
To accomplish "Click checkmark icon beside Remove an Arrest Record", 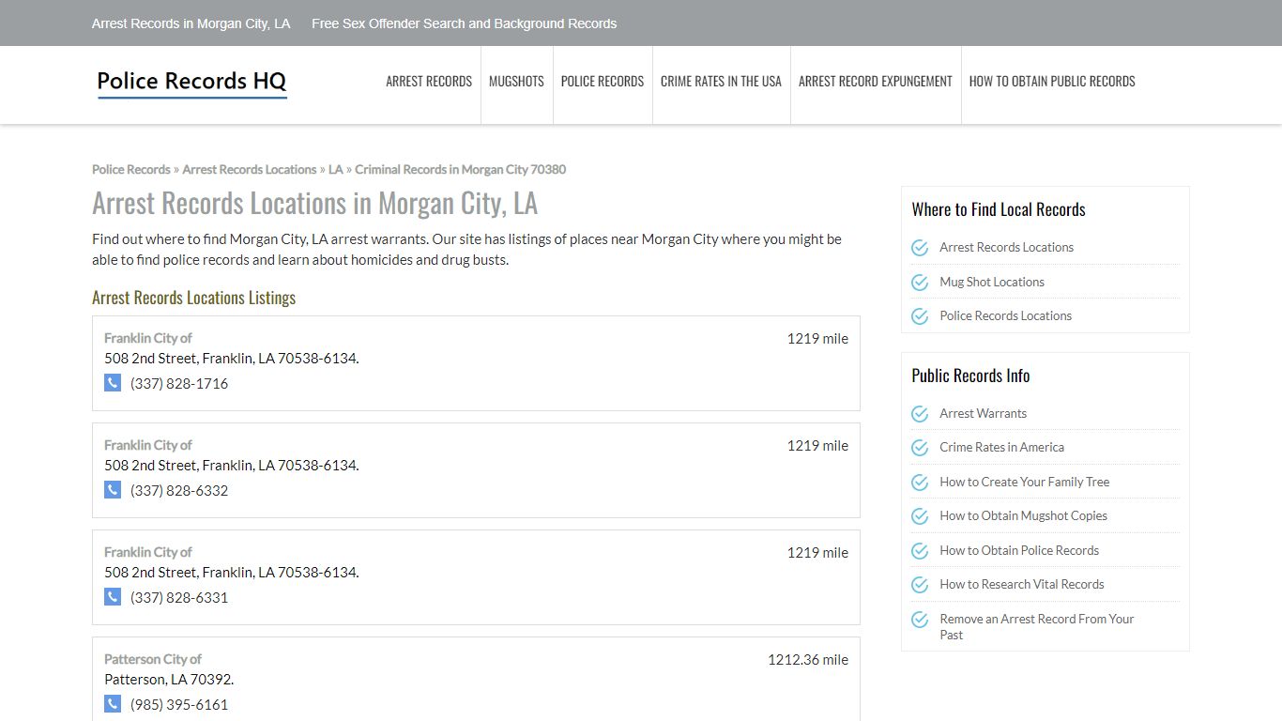I will tap(920, 620).
